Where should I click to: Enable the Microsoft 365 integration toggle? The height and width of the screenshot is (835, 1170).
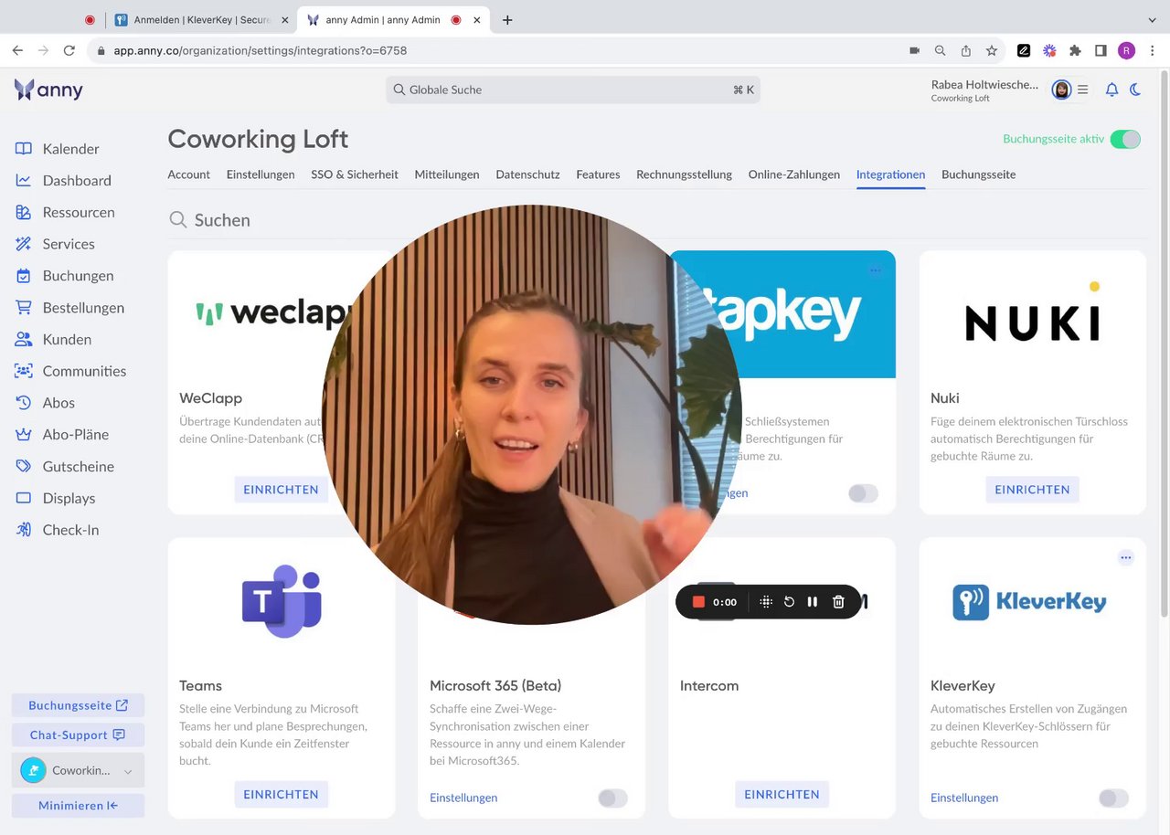(612, 798)
